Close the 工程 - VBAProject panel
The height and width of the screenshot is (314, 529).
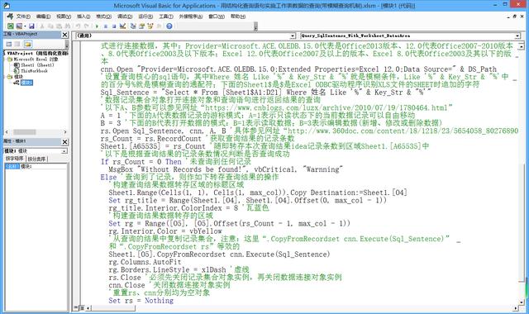pos(64,35)
